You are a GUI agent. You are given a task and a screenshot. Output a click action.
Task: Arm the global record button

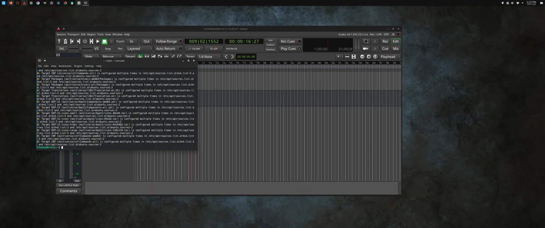[111, 41]
